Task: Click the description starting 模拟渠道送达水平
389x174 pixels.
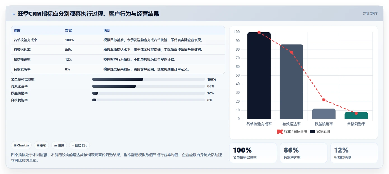Action: (153, 50)
